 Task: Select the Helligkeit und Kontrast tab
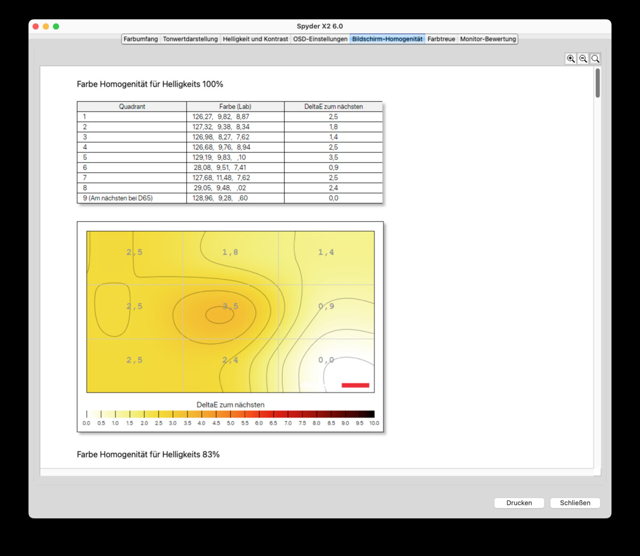(x=255, y=39)
